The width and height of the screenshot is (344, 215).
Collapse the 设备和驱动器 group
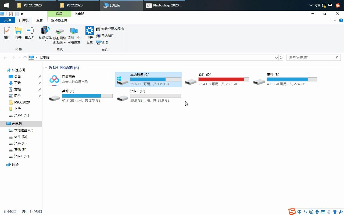click(x=46, y=68)
